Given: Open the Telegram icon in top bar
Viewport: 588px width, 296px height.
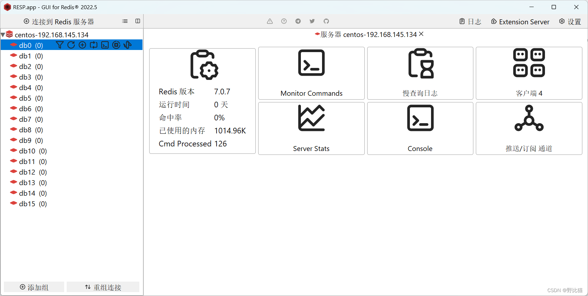Looking at the screenshot, I should pyautogui.click(x=298, y=21).
